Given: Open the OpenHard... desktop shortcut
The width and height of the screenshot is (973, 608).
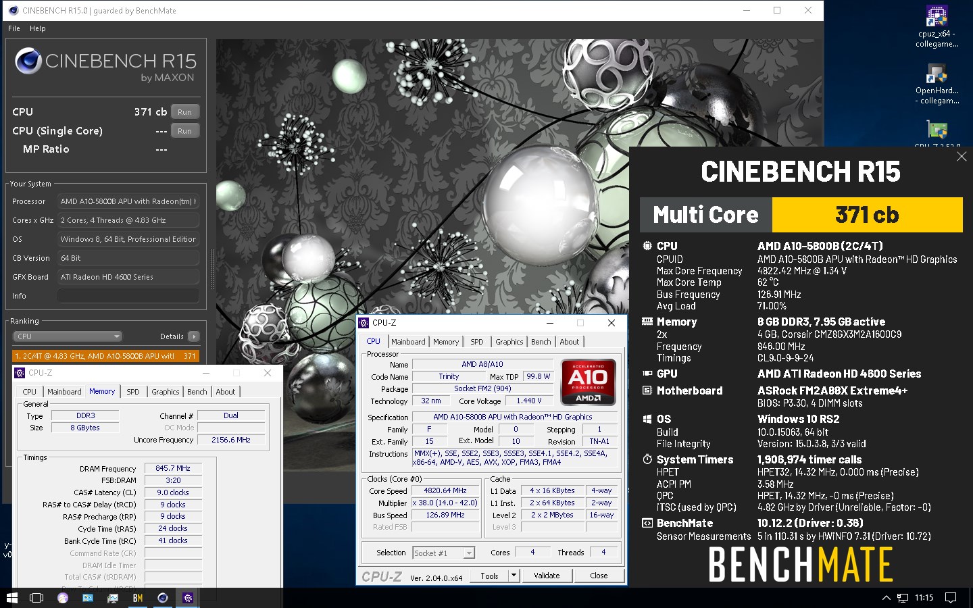Looking at the screenshot, I should coord(937,84).
